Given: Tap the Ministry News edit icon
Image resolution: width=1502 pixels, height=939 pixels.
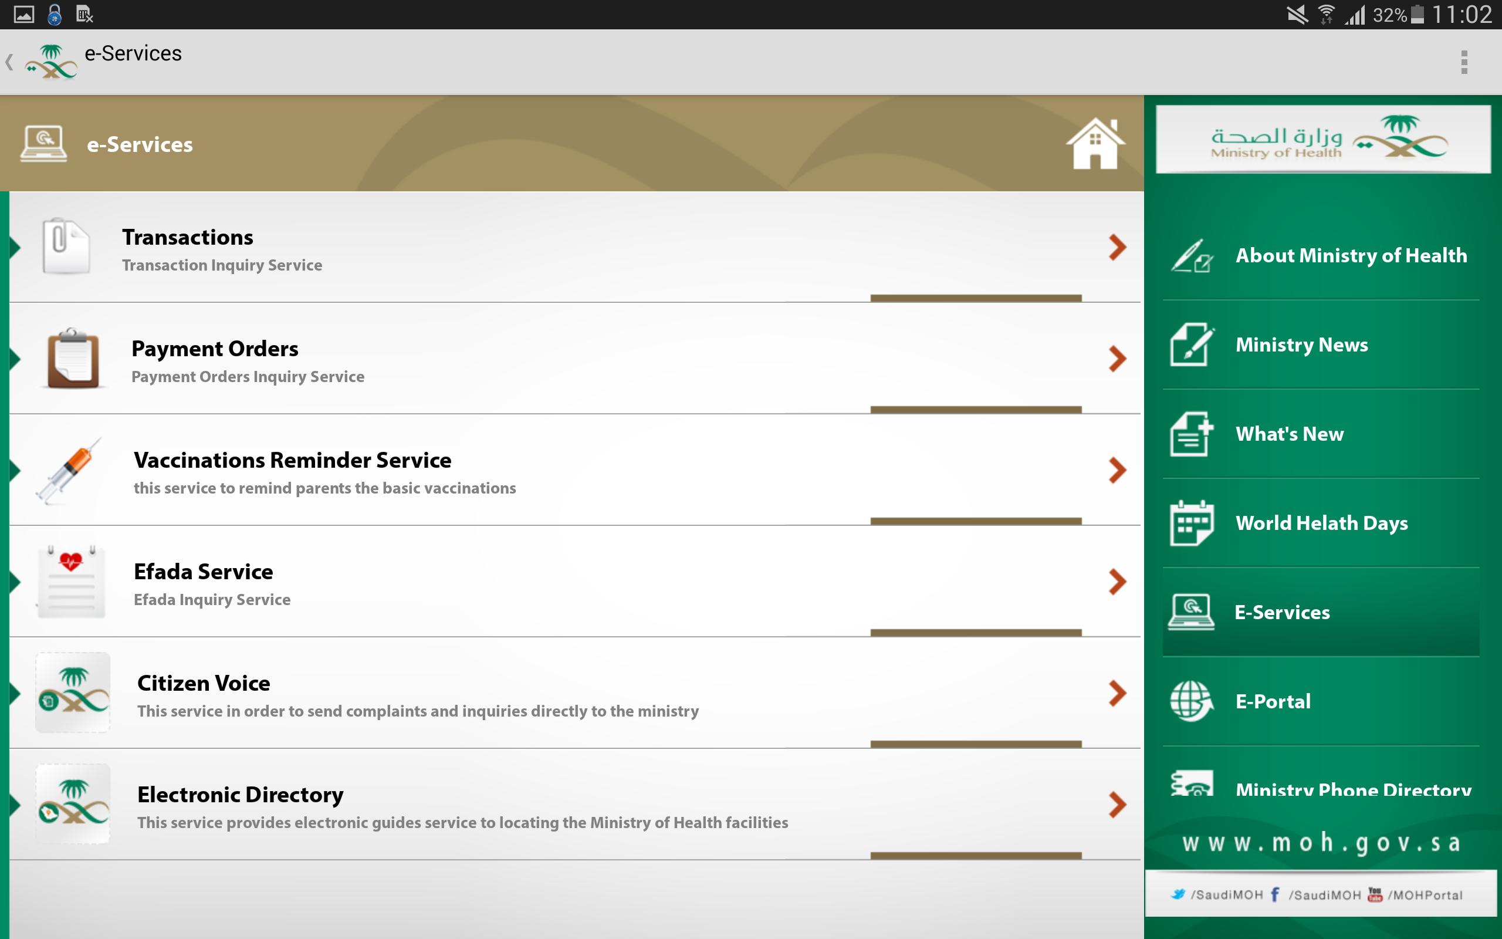Looking at the screenshot, I should pos(1192,344).
